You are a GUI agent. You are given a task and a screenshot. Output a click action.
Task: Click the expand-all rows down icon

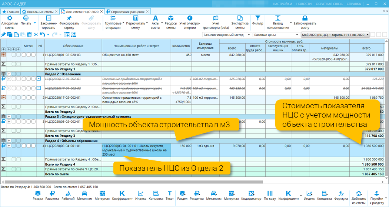click(67, 35)
